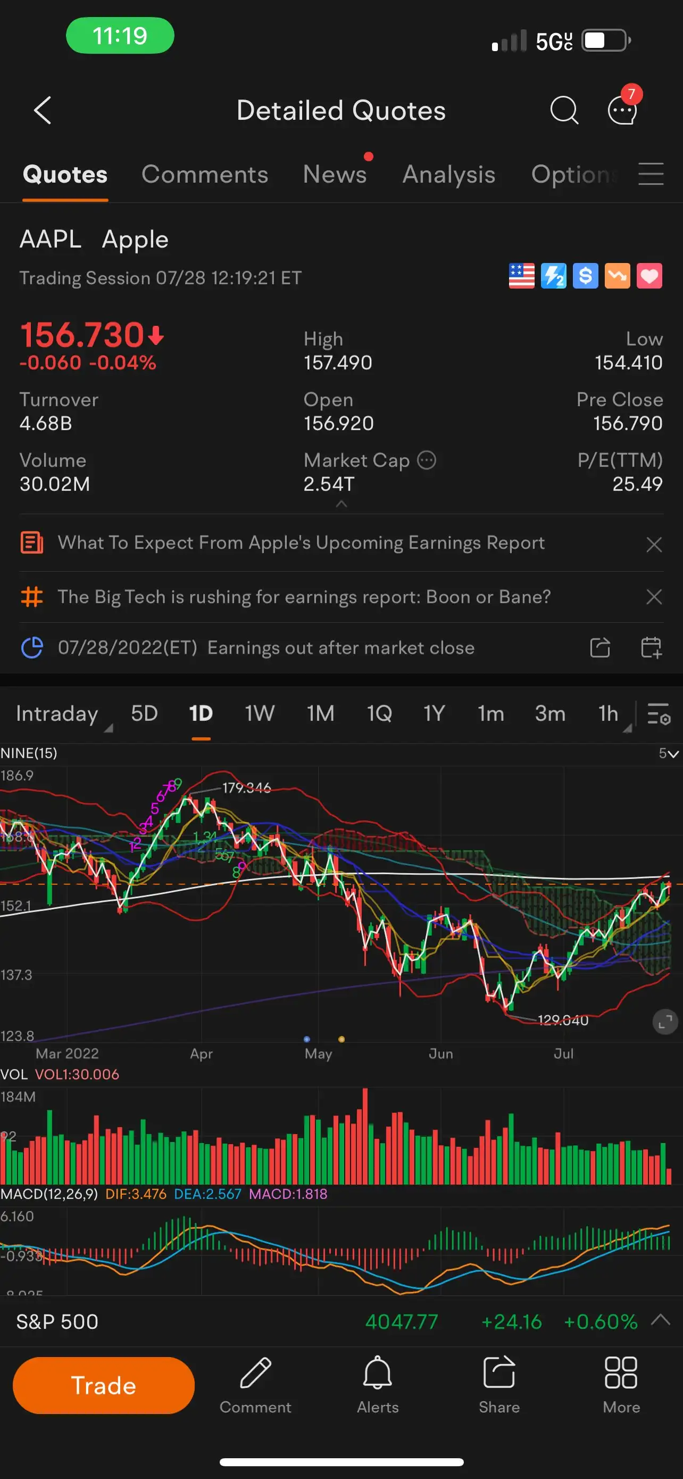
Task: Select the 5D chart range
Action: pyautogui.click(x=144, y=713)
